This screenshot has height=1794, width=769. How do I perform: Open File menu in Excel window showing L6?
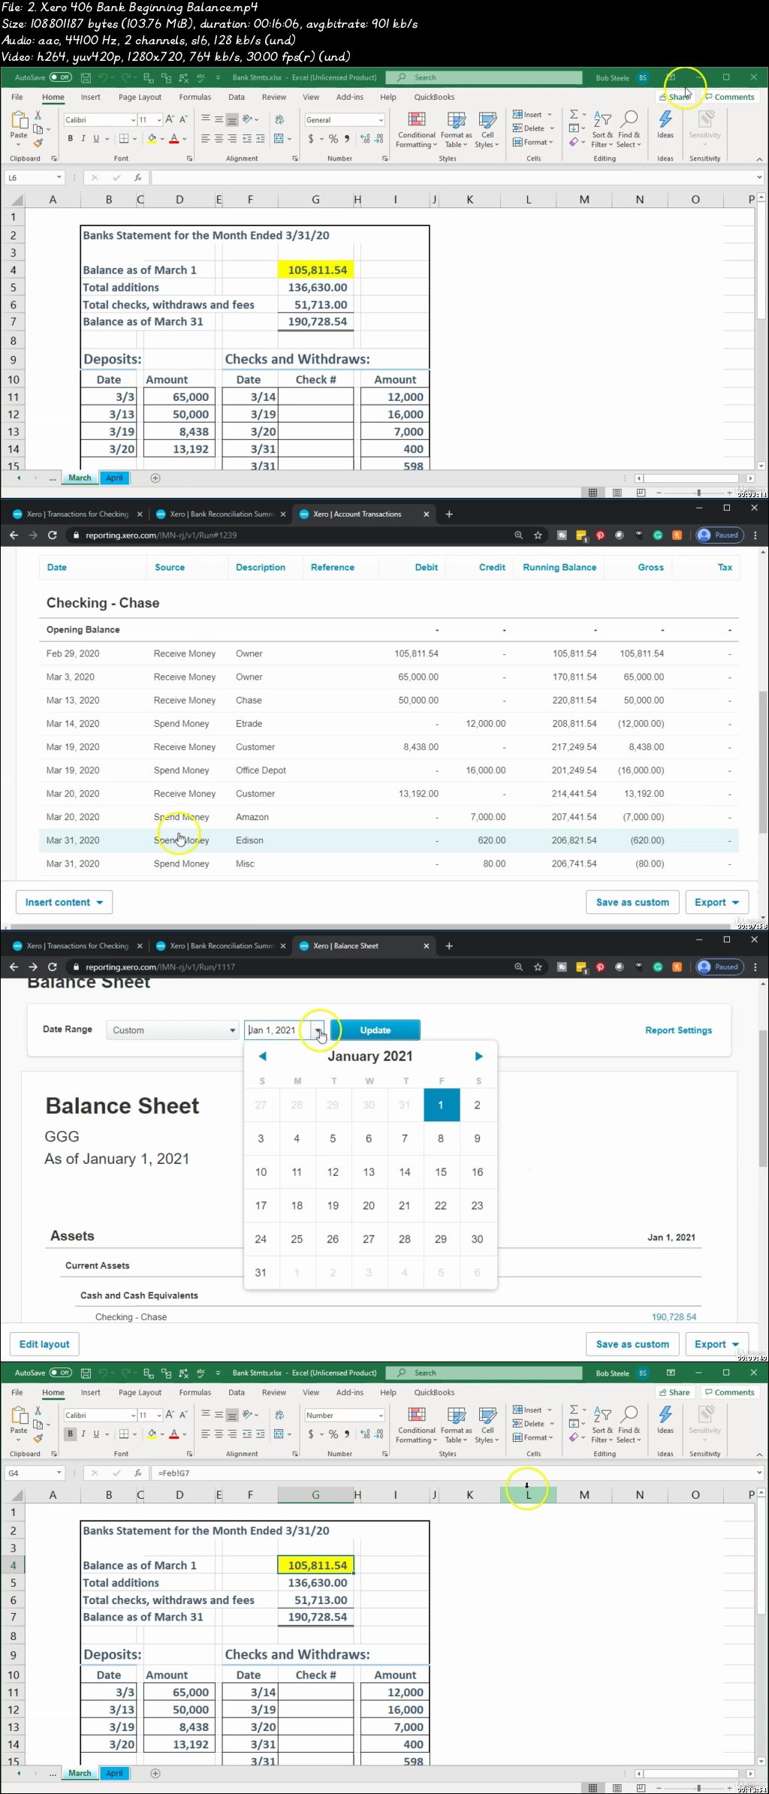coord(17,97)
